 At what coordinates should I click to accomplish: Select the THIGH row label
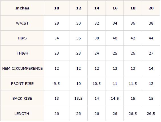(x=22, y=53)
